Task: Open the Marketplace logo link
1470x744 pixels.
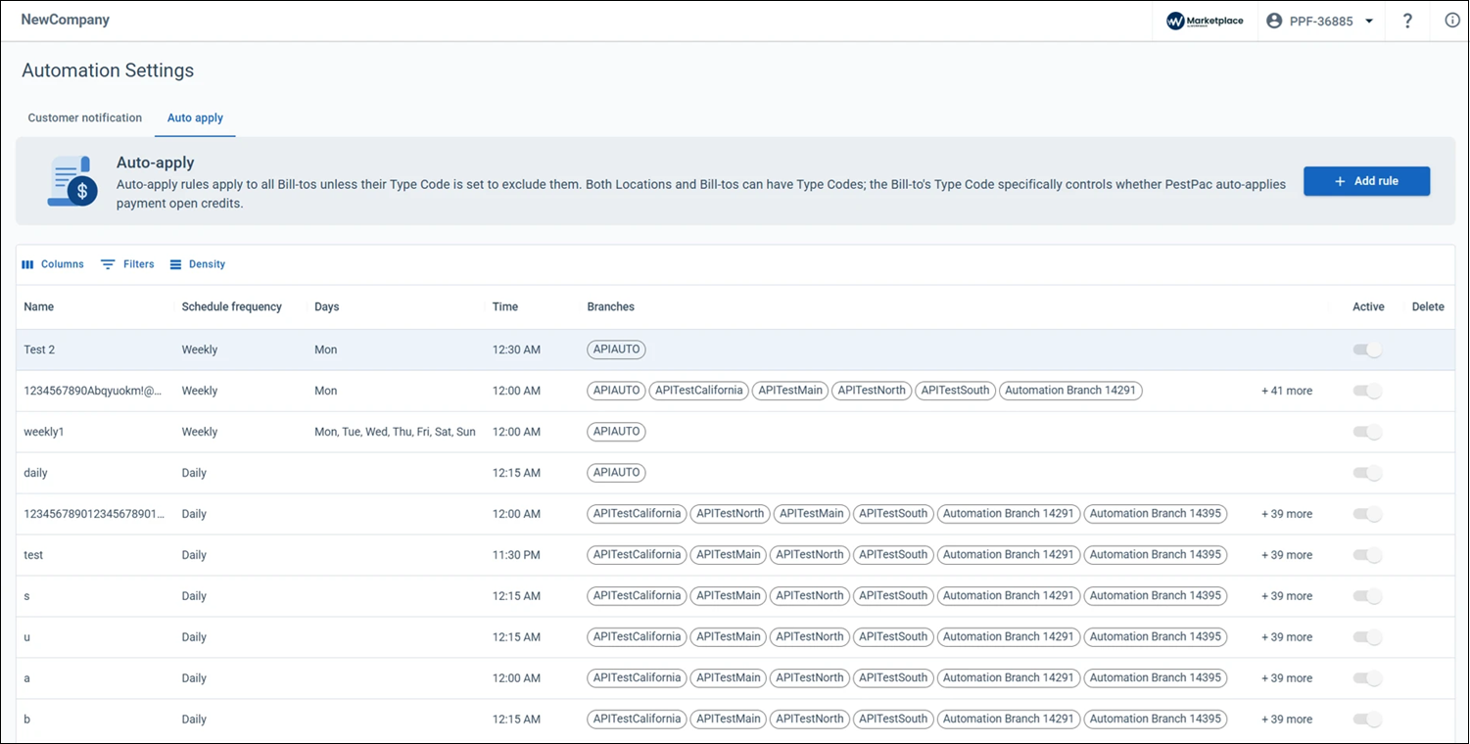Action: (1205, 21)
